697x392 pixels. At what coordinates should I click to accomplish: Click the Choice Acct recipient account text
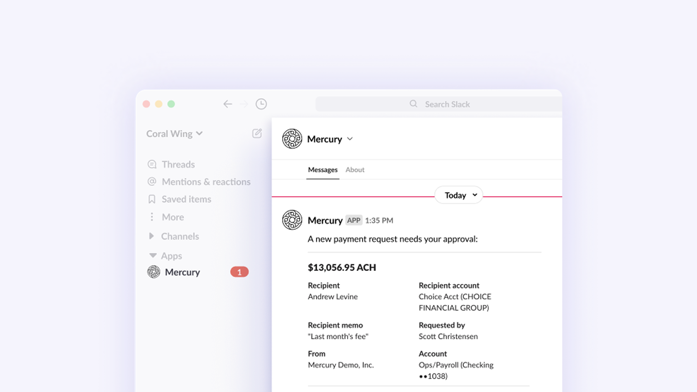[455, 302]
